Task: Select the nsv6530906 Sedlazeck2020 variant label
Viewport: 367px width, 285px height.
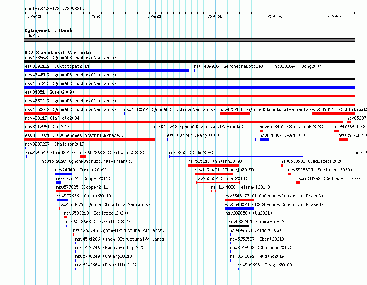Action: tap(313, 161)
